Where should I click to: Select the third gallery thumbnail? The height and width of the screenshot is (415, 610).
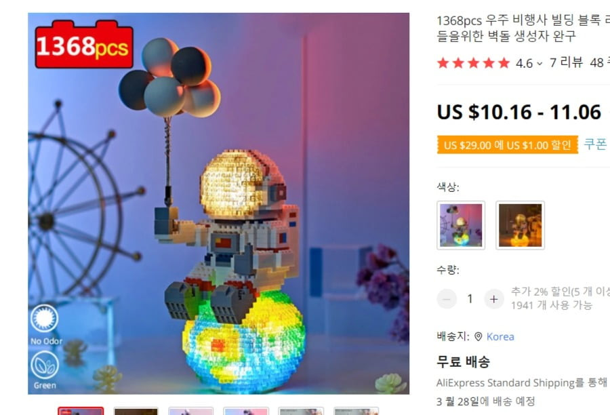[191, 411]
